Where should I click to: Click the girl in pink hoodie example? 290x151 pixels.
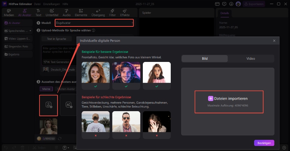click(x=157, y=72)
